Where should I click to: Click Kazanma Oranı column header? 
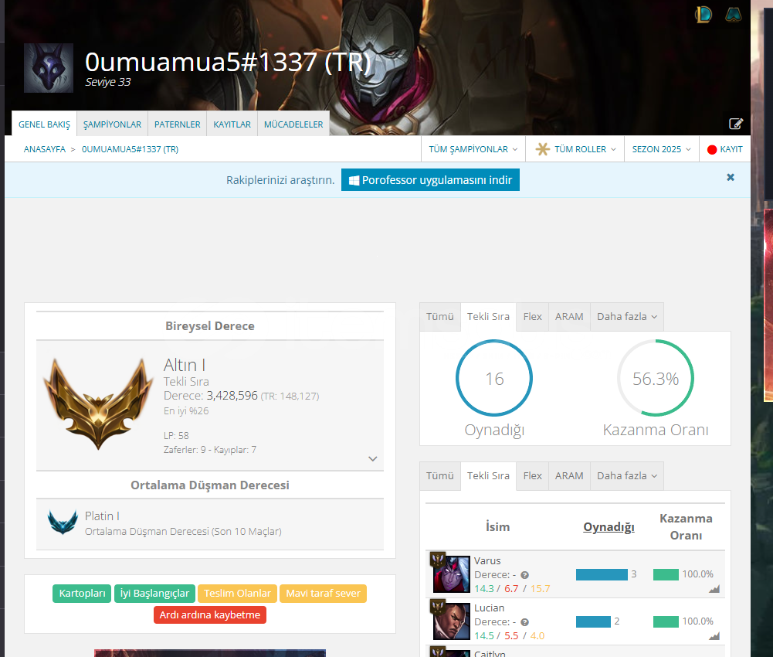pyautogui.click(x=687, y=527)
